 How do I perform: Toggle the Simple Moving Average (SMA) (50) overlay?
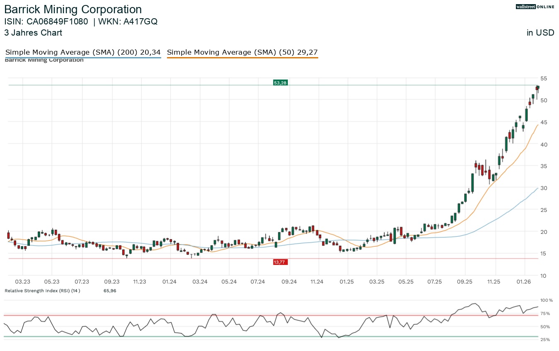242,52
